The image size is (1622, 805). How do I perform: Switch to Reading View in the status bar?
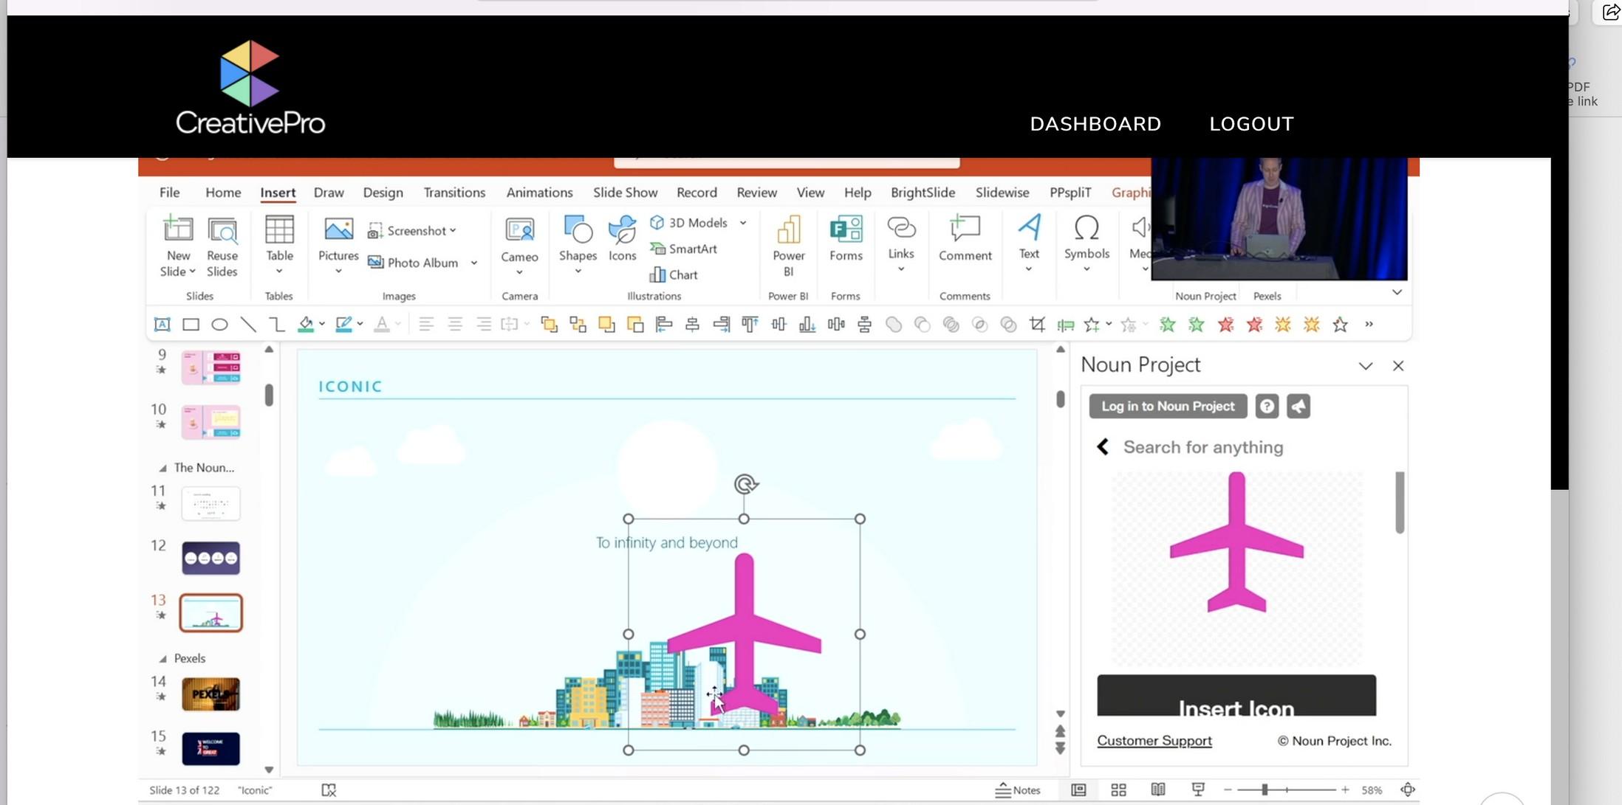tap(1157, 790)
